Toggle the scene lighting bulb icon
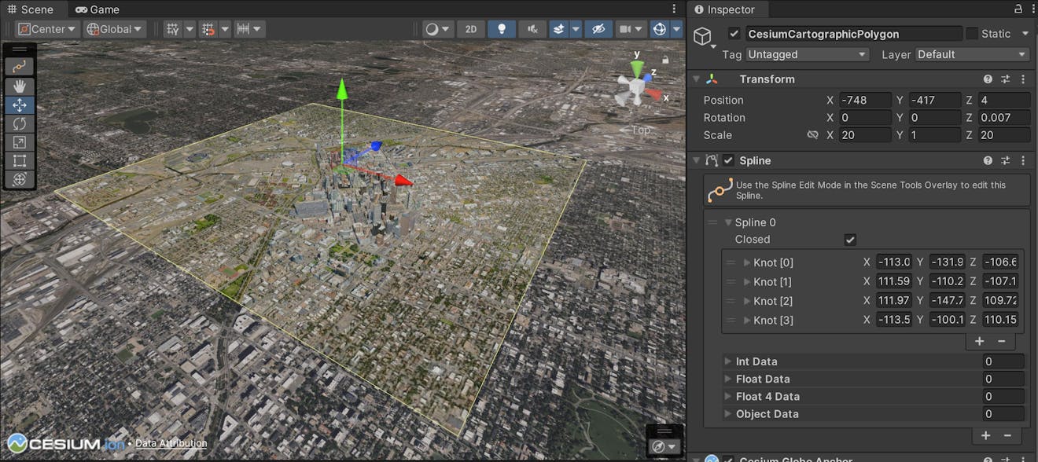 click(502, 28)
